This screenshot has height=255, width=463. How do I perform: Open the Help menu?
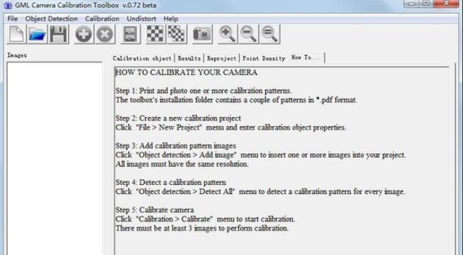(x=171, y=18)
